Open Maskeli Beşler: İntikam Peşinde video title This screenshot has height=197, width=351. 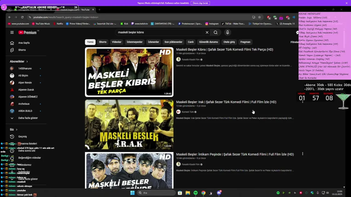235,154
